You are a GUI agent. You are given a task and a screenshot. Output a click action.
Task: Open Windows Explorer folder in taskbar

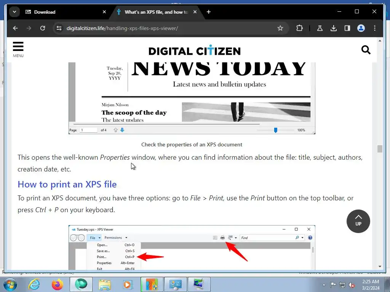click(x=105, y=284)
